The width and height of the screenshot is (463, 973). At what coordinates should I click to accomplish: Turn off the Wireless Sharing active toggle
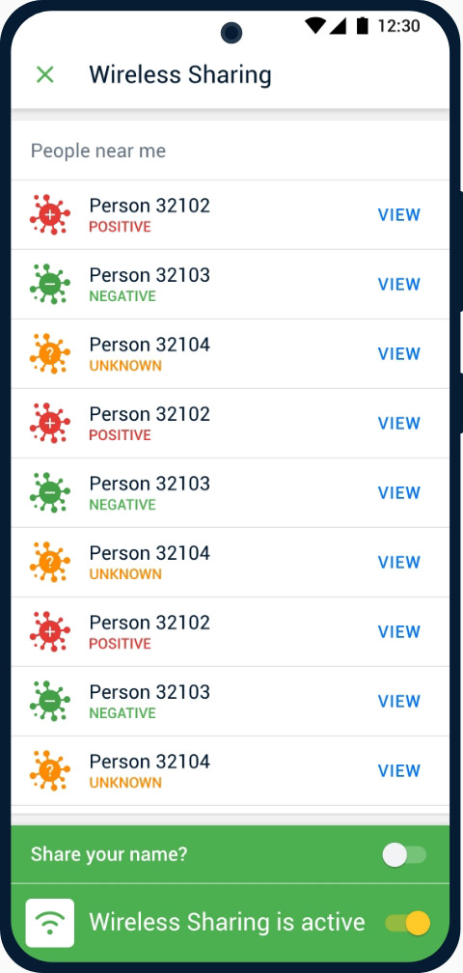[407, 923]
